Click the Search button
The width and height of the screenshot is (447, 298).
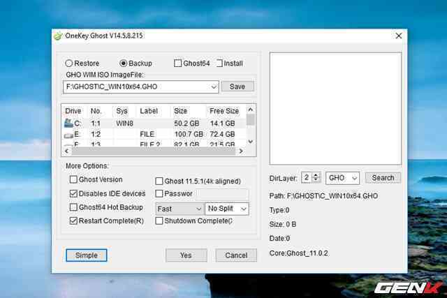(x=383, y=178)
